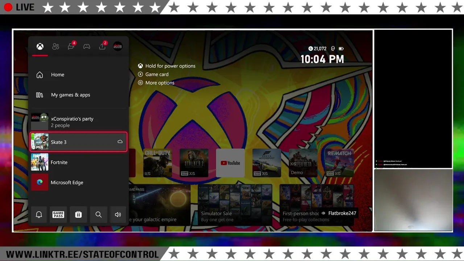
Task: Open the Search magnifier icon
Action: 98,215
